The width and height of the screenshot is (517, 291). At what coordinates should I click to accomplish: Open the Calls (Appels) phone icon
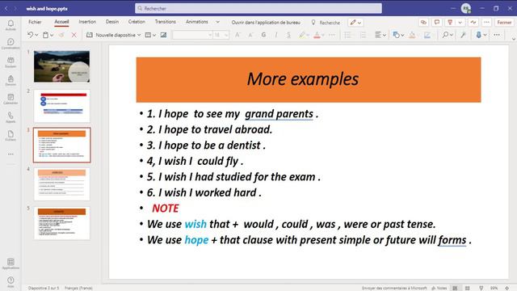point(11,117)
